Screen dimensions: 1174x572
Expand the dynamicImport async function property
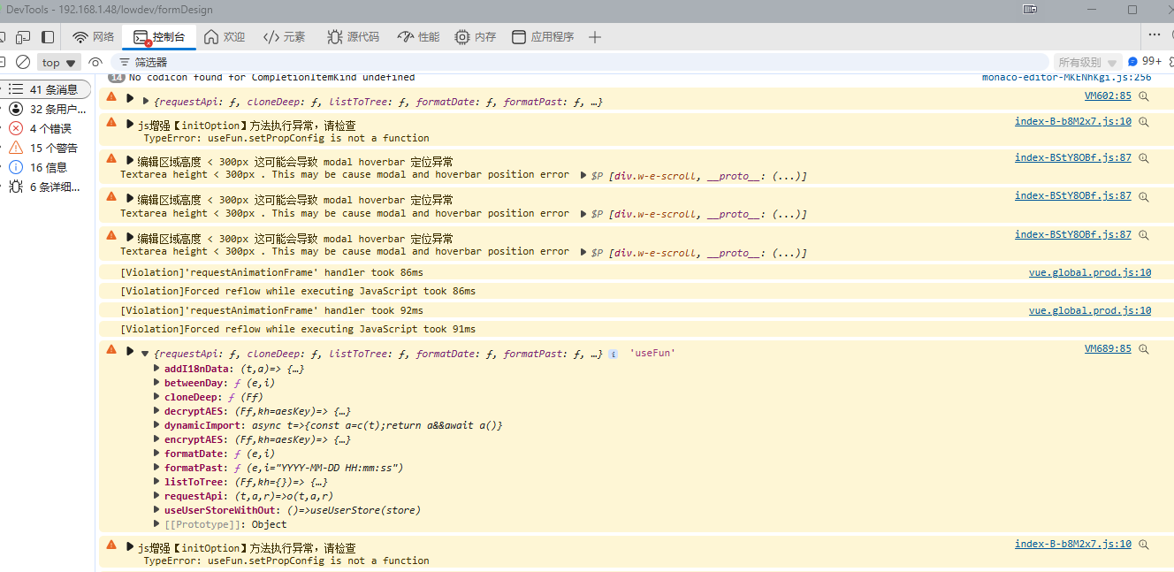pyautogui.click(x=158, y=425)
